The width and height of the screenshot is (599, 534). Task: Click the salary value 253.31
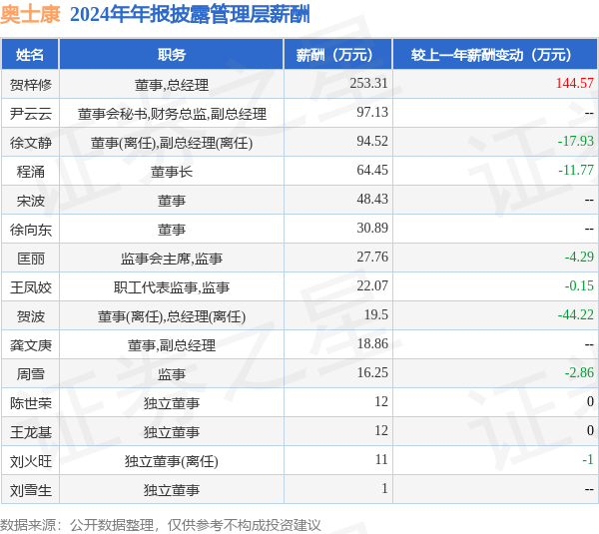tap(368, 83)
